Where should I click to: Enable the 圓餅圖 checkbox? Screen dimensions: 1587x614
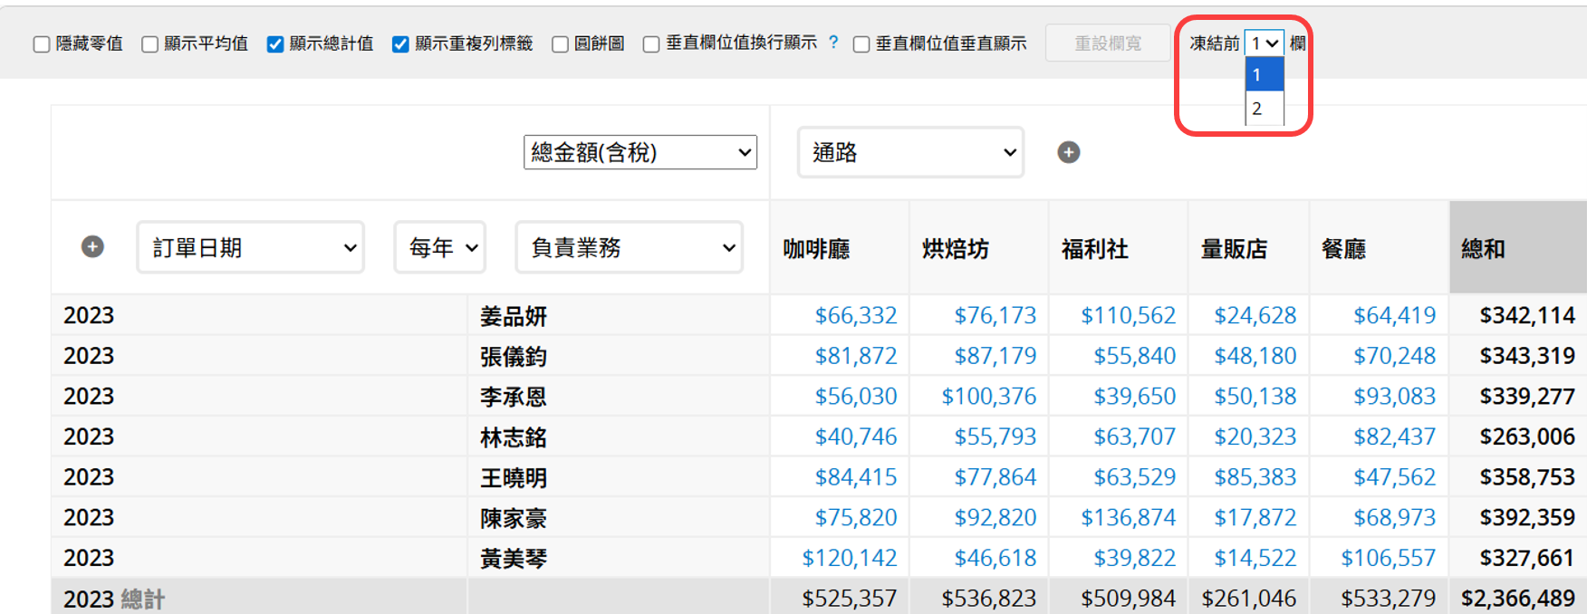click(x=560, y=44)
